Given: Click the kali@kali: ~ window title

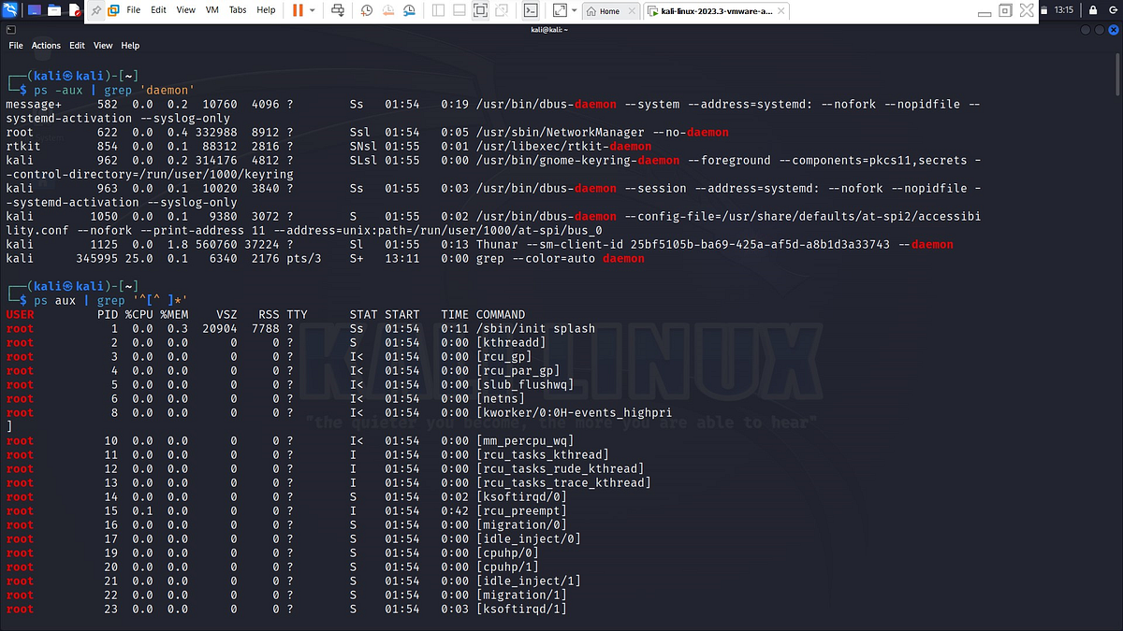Looking at the screenshot, I should [x=548, y=30].
